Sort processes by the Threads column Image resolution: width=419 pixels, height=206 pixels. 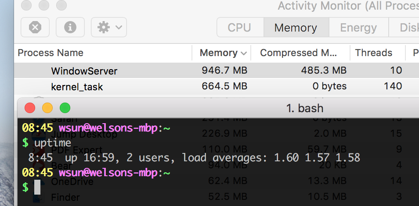point(373,53)
